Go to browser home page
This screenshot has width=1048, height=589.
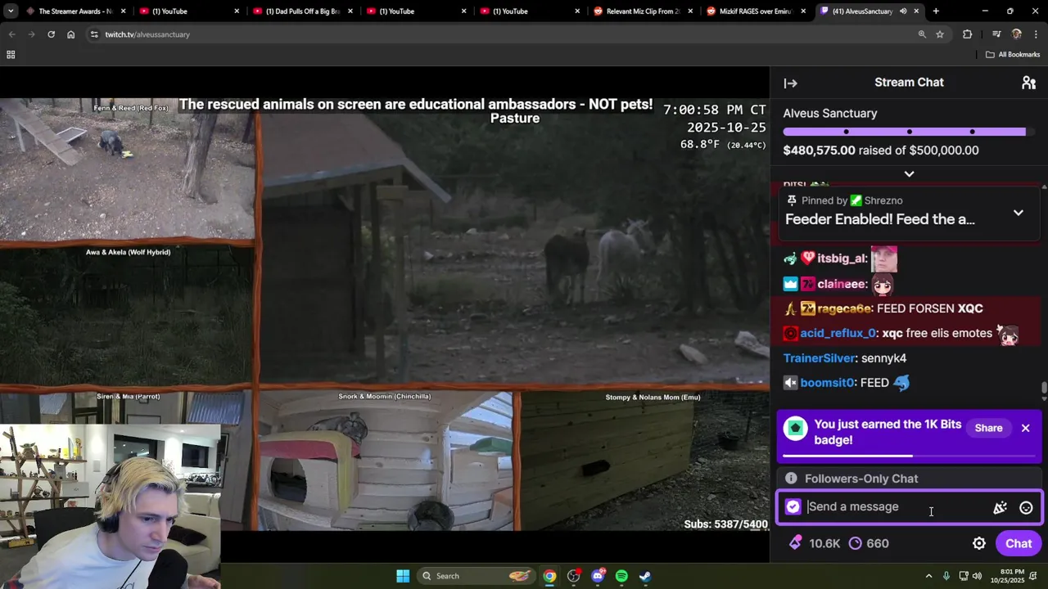[x=70, y=34]
